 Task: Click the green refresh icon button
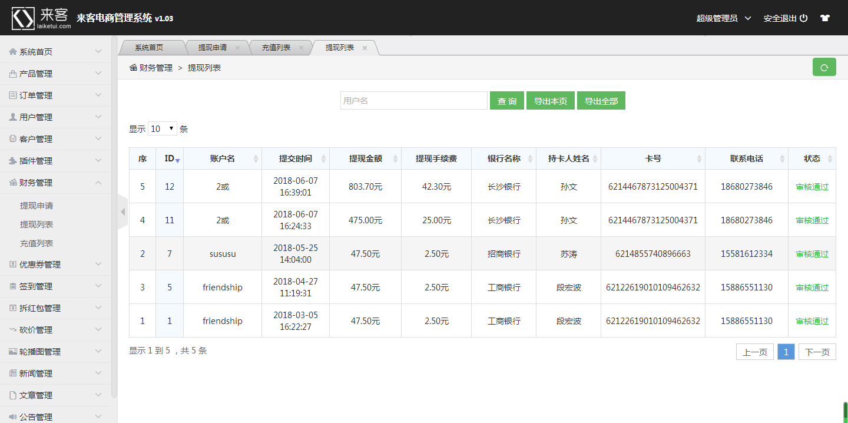click(824, 67)
